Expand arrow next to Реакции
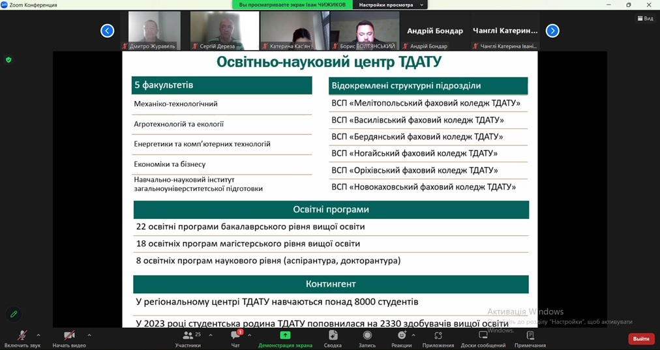The width and height of the screenshot is (660, 350). 413,335
